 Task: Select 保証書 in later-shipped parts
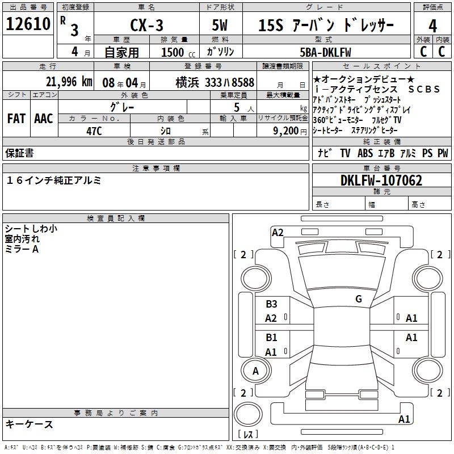point(19,153)
